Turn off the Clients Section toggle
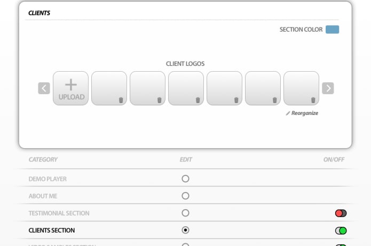This screenshot has height=246, width=371. tap(341, 230)
